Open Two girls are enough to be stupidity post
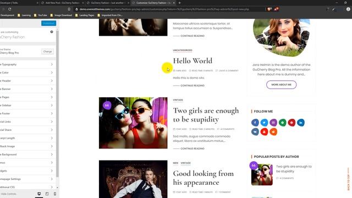The height and width of the screenshot is (198, 352). pos(206,115)
